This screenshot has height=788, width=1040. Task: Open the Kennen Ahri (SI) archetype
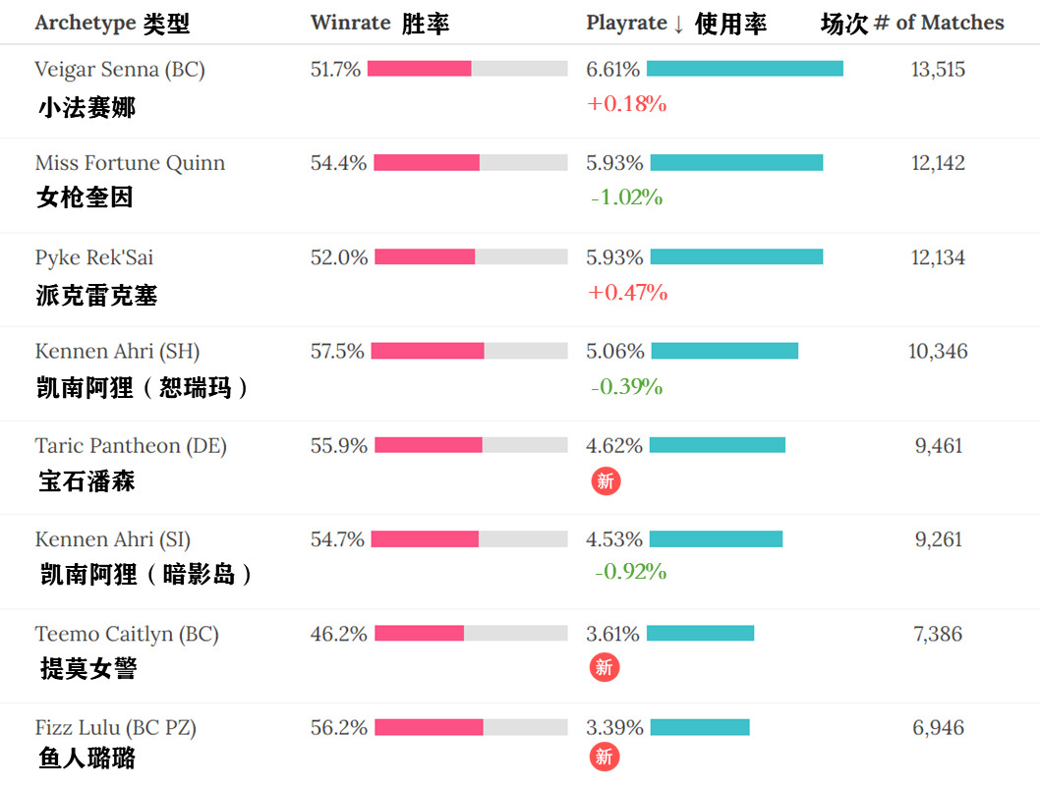113,539
